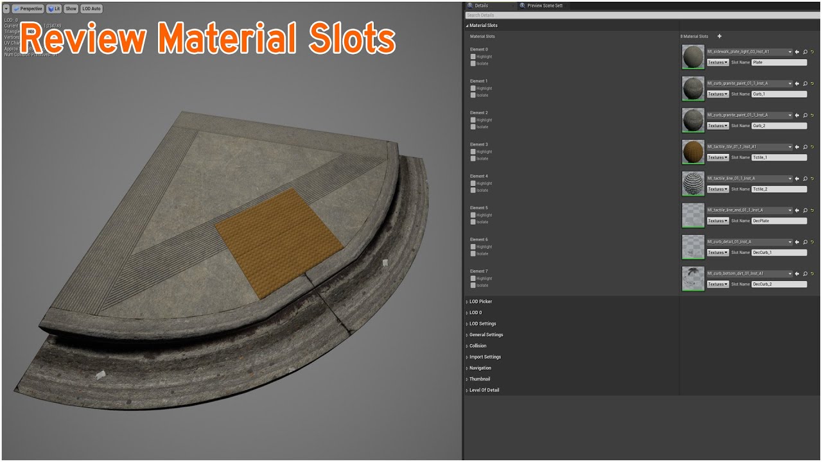Toggle Isolate checkbox for Element 2
The height and width of the screenshot is (462, 822).
[473, 127]
